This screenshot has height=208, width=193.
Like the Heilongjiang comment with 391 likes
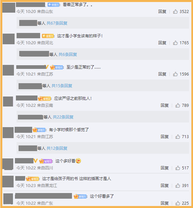pyautogui.click(x=178, y=185)
